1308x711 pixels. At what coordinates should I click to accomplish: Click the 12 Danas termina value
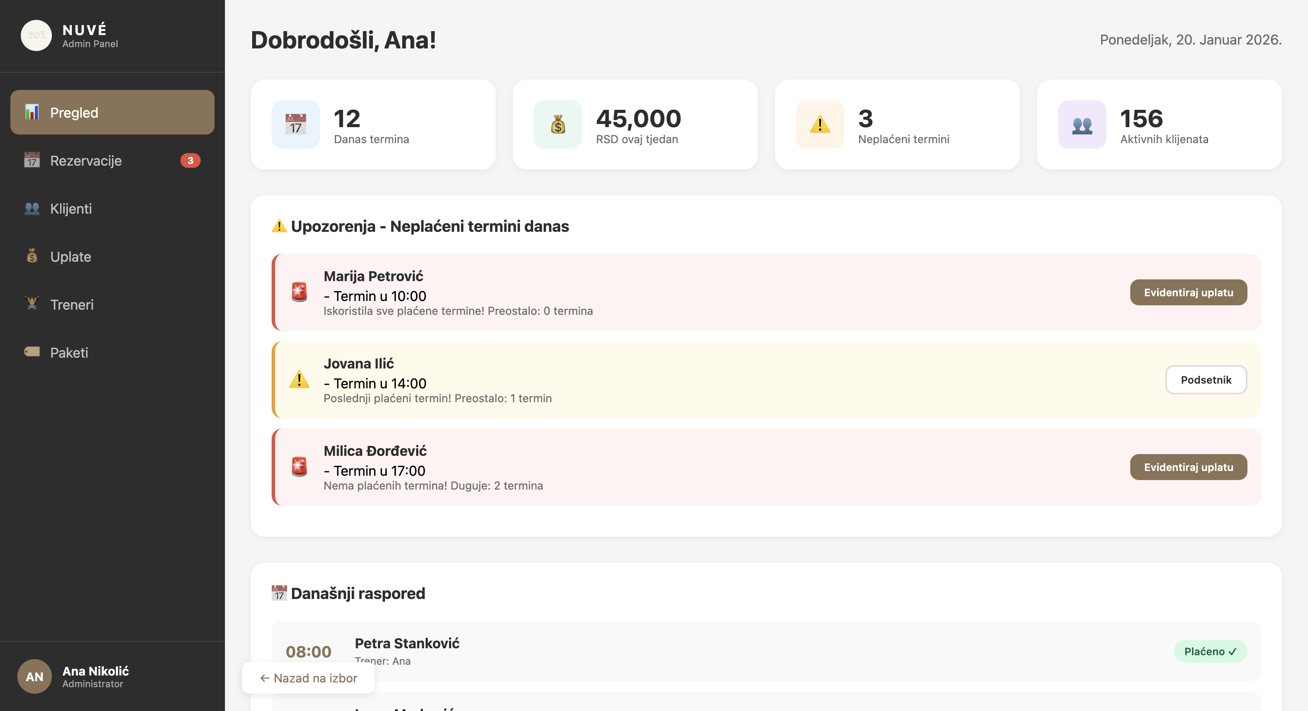(347, 119)
